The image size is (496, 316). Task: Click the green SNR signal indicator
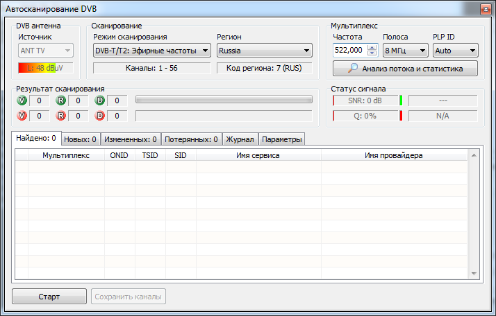coord(401,101)
